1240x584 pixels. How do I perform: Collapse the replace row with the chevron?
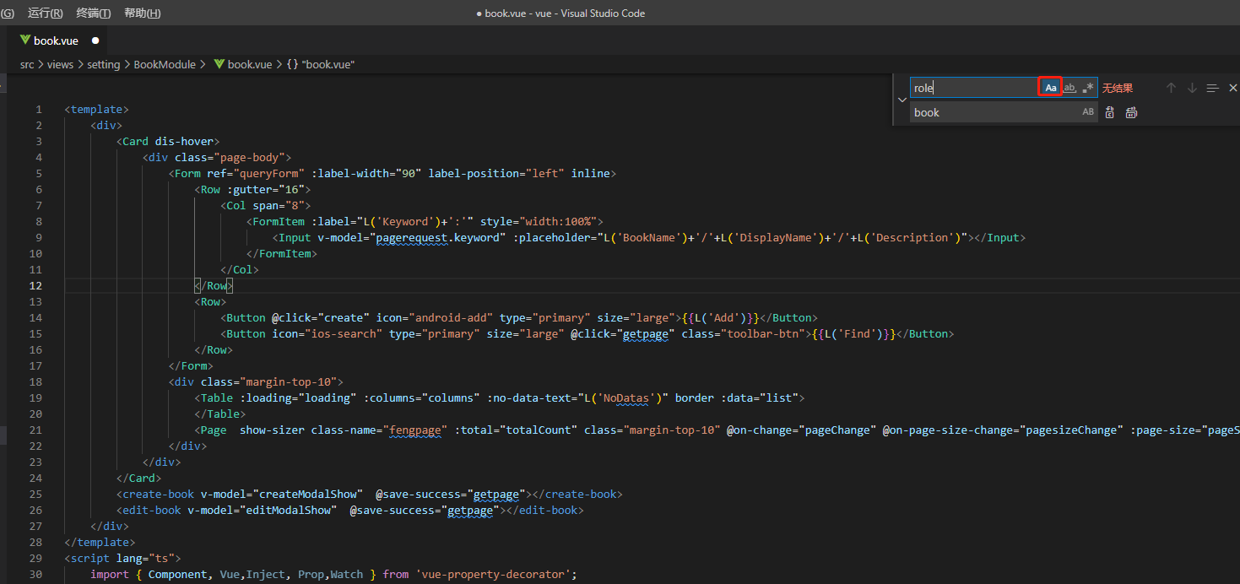click(902, 100)
